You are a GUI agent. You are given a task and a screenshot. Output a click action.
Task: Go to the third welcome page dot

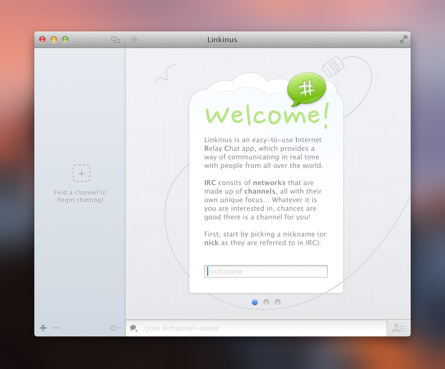pyautogui.click(x=278, y=302)
